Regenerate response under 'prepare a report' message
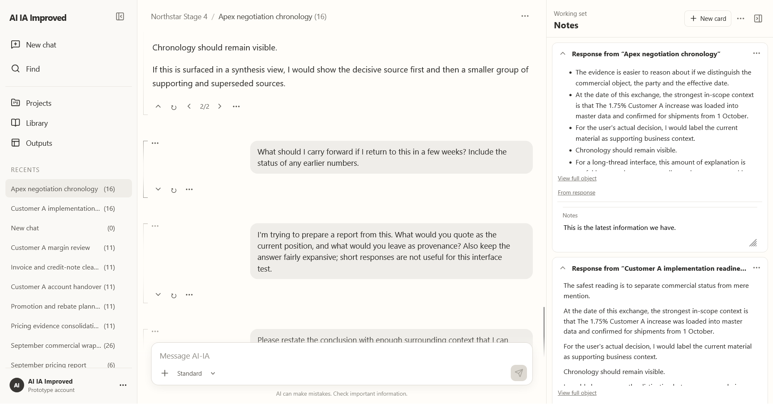The width and height of the screenshot is (773, 404). [174, 295]
